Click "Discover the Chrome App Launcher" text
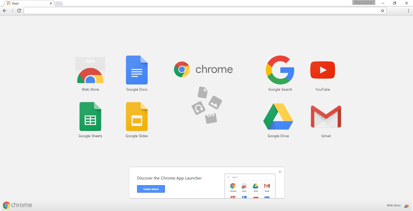Viewport: 413px width, 211px height. (x=169, y=178)
